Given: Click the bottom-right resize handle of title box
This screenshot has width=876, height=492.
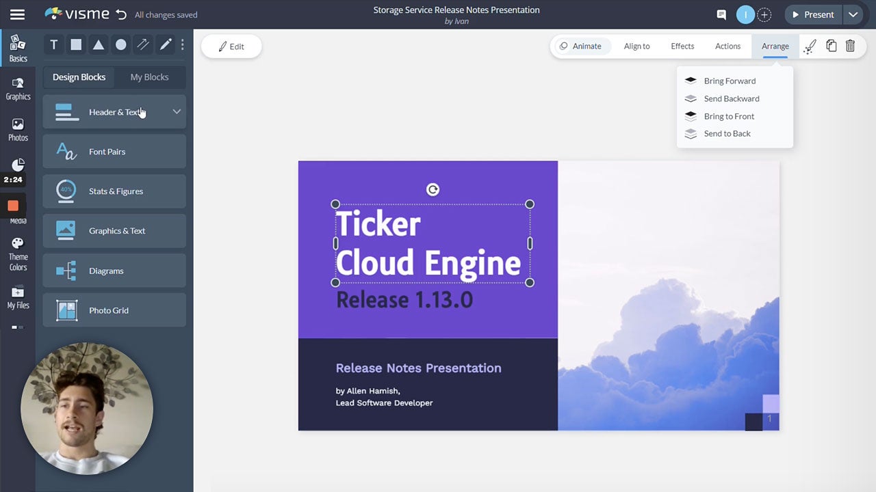Looking at the screenshot, I should pyautogui.click(x=530, y=282).
